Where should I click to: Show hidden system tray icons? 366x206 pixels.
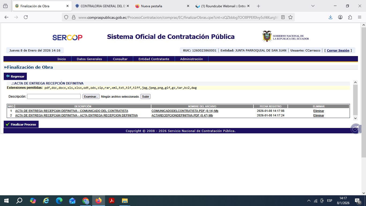coord(309,201)
